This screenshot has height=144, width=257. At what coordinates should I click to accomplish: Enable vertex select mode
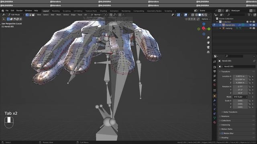(27, 15)
